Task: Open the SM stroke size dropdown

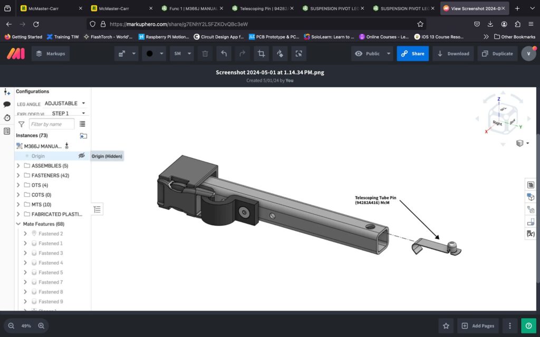Action: [182, 53]
